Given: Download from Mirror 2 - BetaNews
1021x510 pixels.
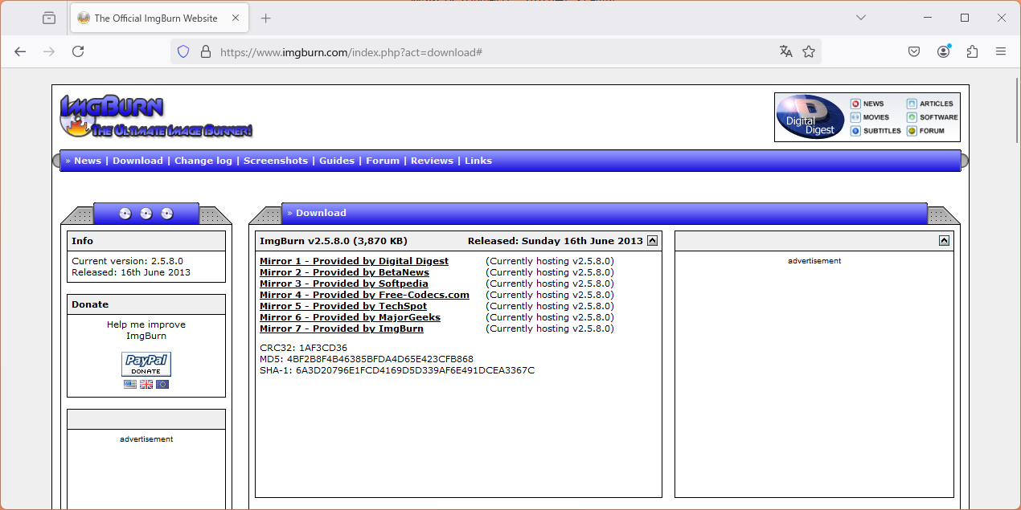Looking at the screenshot, I should coord(344,272).
